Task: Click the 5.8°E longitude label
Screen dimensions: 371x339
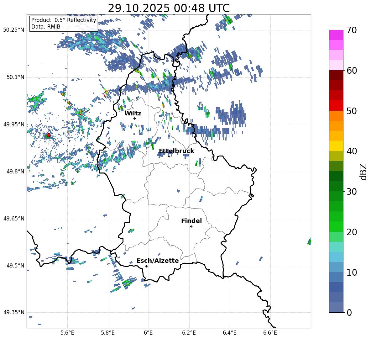Action: (x=108, y=333)
